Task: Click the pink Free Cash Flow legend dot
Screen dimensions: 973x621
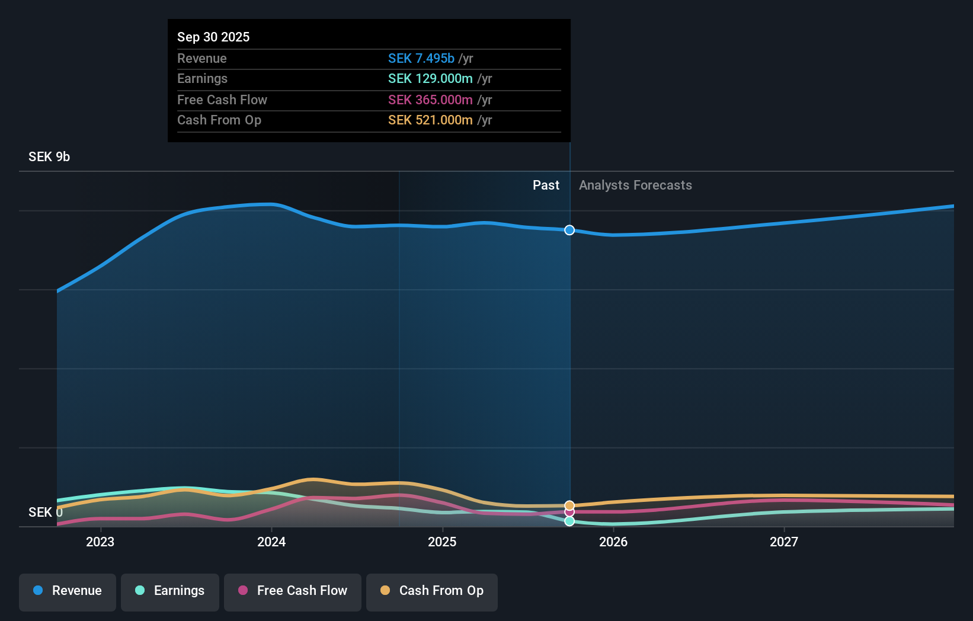Action: coord(243,591)
